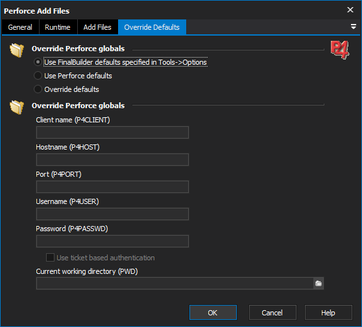The height and width of the screenshot is (327, 362).
Task: Open the Add Files tab
Action: (x=97, y=27)
